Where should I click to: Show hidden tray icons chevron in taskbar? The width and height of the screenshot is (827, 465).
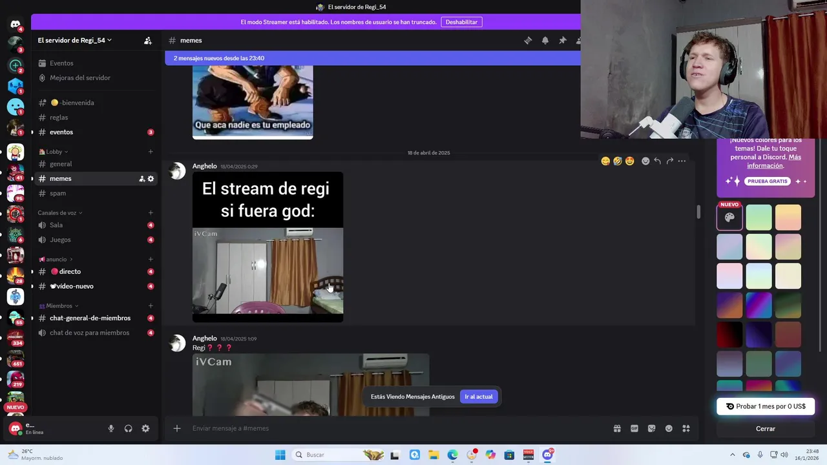pos(732,455)
